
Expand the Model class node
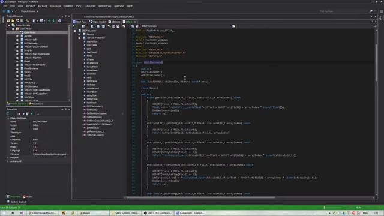pos(17,61)
